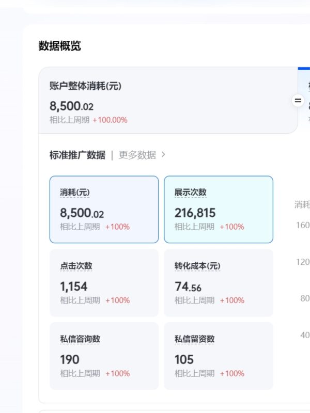Toggle the 展示次数 metric card
Screen dimensions: 310x413
(x=218, y=209)
